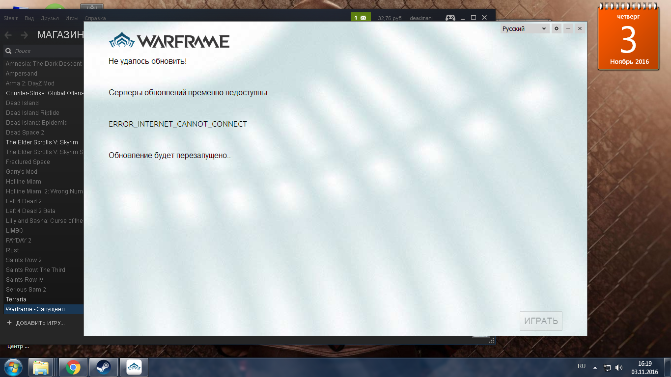Click the Steam search magnifier icon

tap(8, 51)
